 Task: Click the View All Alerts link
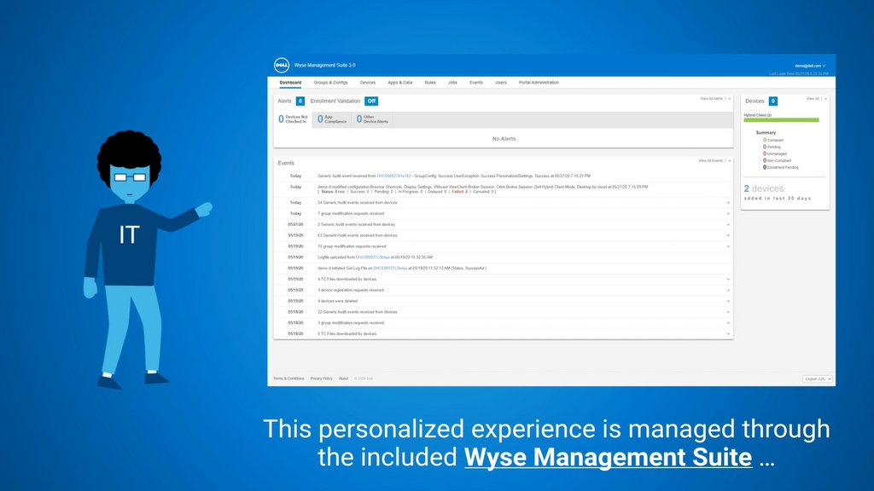[711, 99]
